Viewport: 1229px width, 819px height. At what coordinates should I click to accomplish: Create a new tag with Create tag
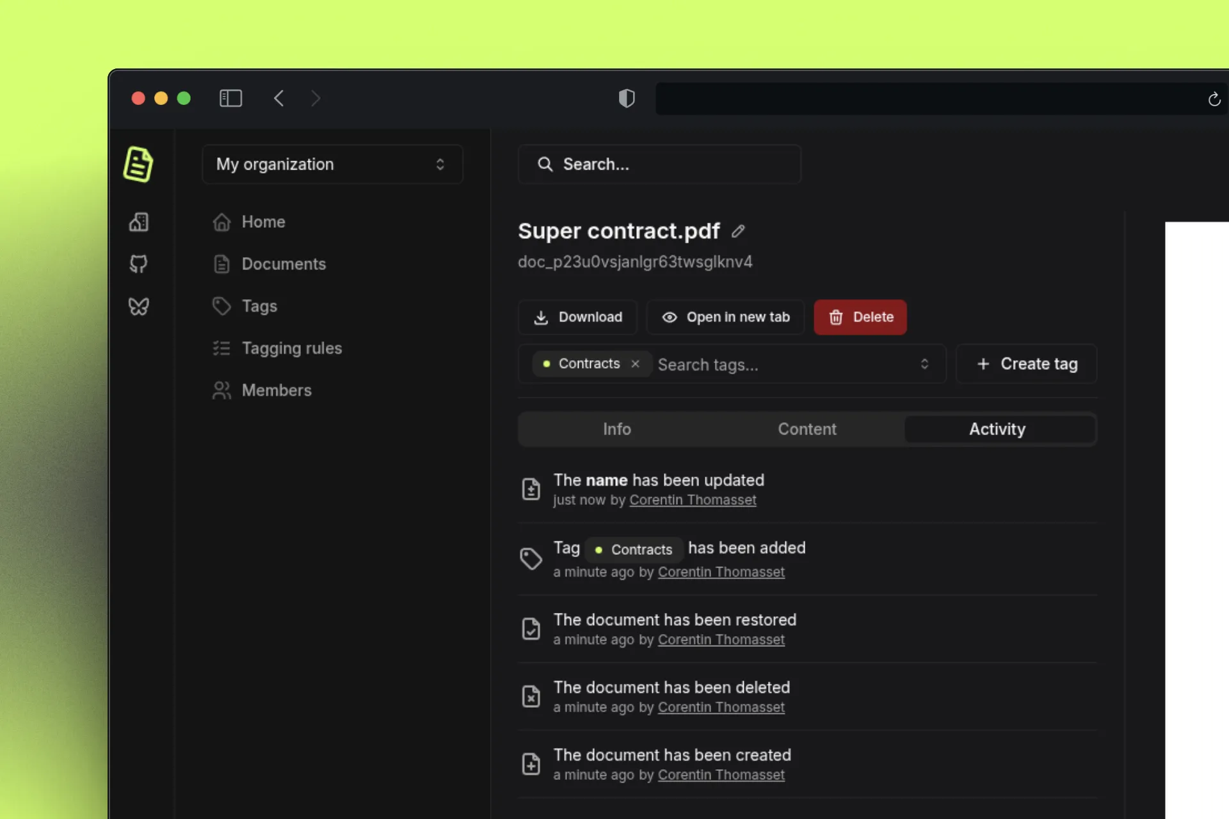1025,363
